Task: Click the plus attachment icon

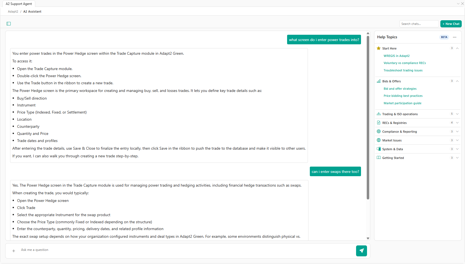Action: (14, 251)
